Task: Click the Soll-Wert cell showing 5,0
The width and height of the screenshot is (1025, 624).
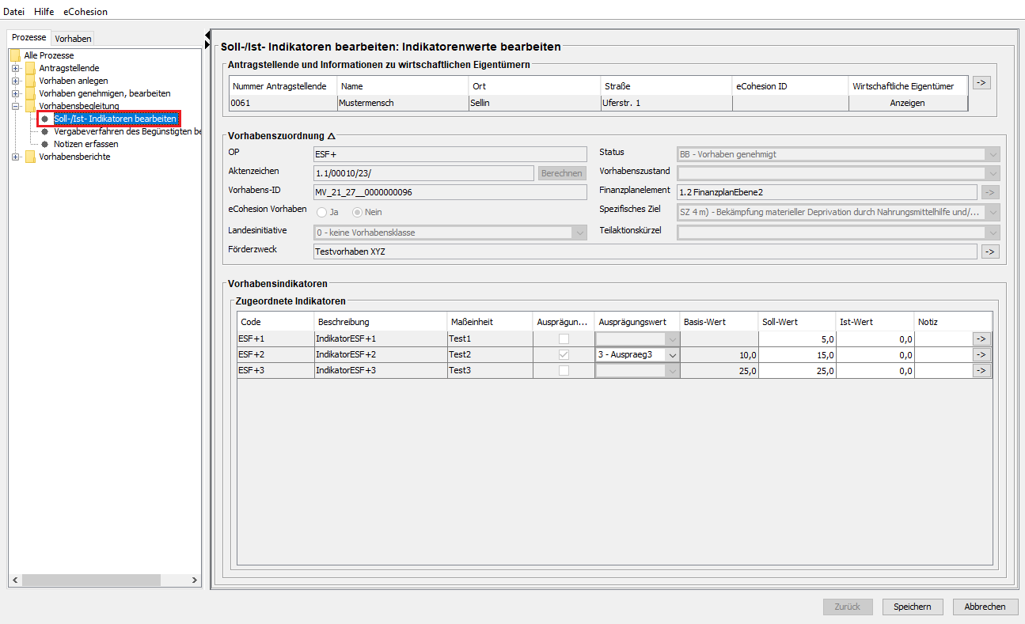Action: coord(797,338)
